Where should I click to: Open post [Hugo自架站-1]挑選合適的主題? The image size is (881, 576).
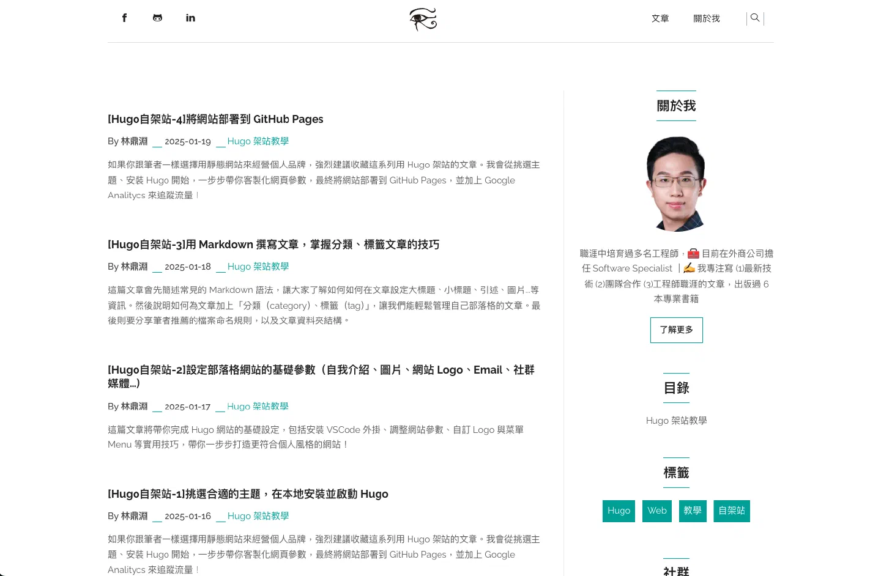coord(248,494)
